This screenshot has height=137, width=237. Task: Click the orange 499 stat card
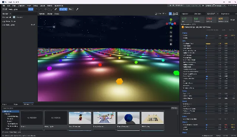(x=223, y=20)
